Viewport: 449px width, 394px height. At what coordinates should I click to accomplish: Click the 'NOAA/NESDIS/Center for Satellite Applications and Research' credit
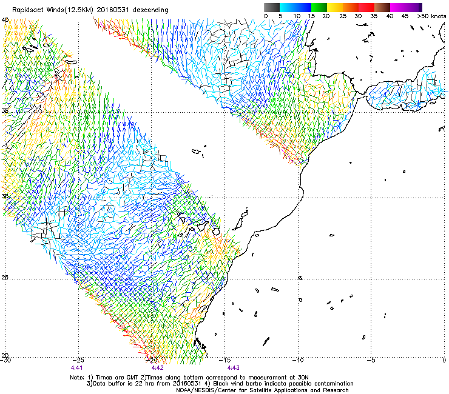coord(262,390)
